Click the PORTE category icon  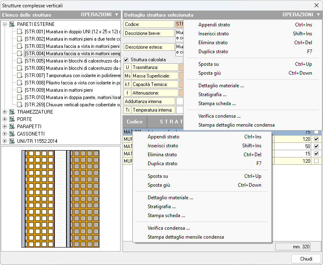(x=12, y=119)
